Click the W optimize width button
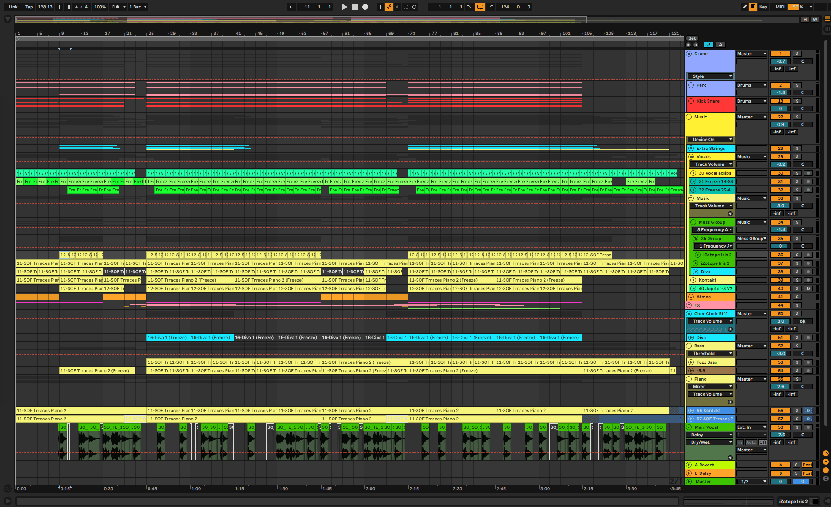The image size is (831, 507). coord(815,20)
